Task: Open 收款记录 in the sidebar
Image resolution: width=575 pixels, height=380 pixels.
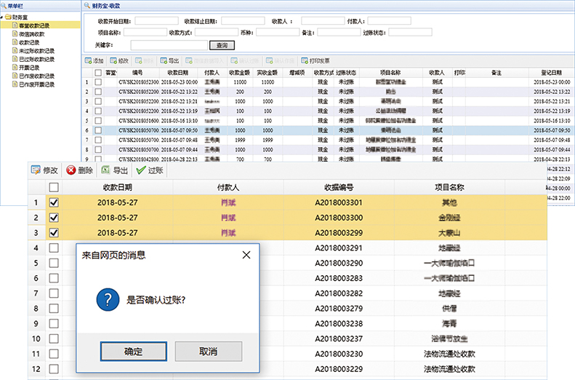Action: click(x=29, y=42)
